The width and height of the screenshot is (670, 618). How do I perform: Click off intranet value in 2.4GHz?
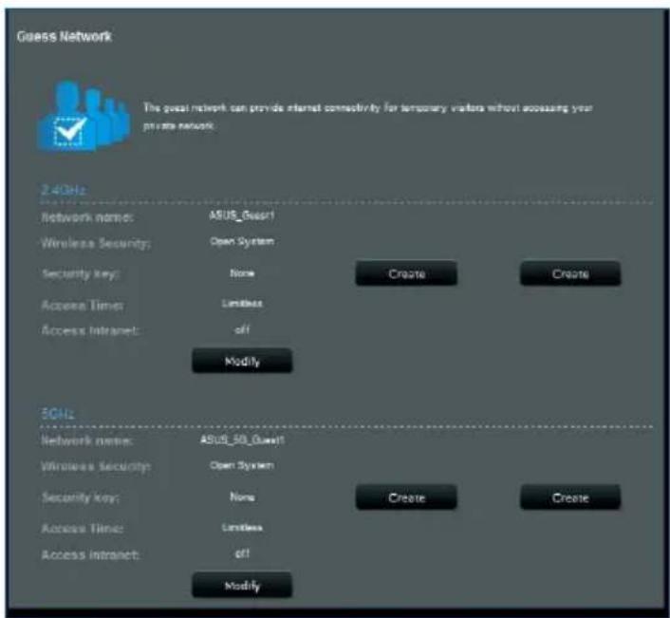tap(242, 329)
